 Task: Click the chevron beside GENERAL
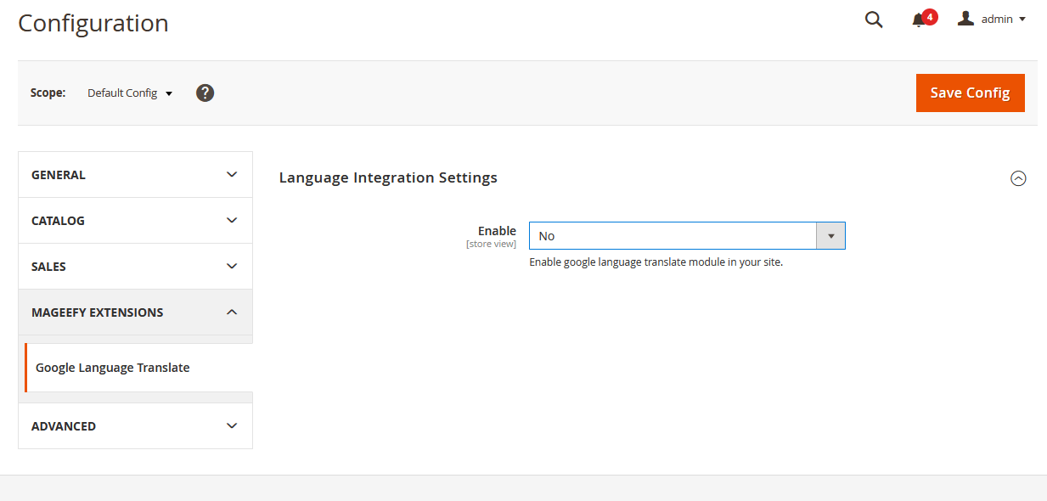click(x=232, y=175)
